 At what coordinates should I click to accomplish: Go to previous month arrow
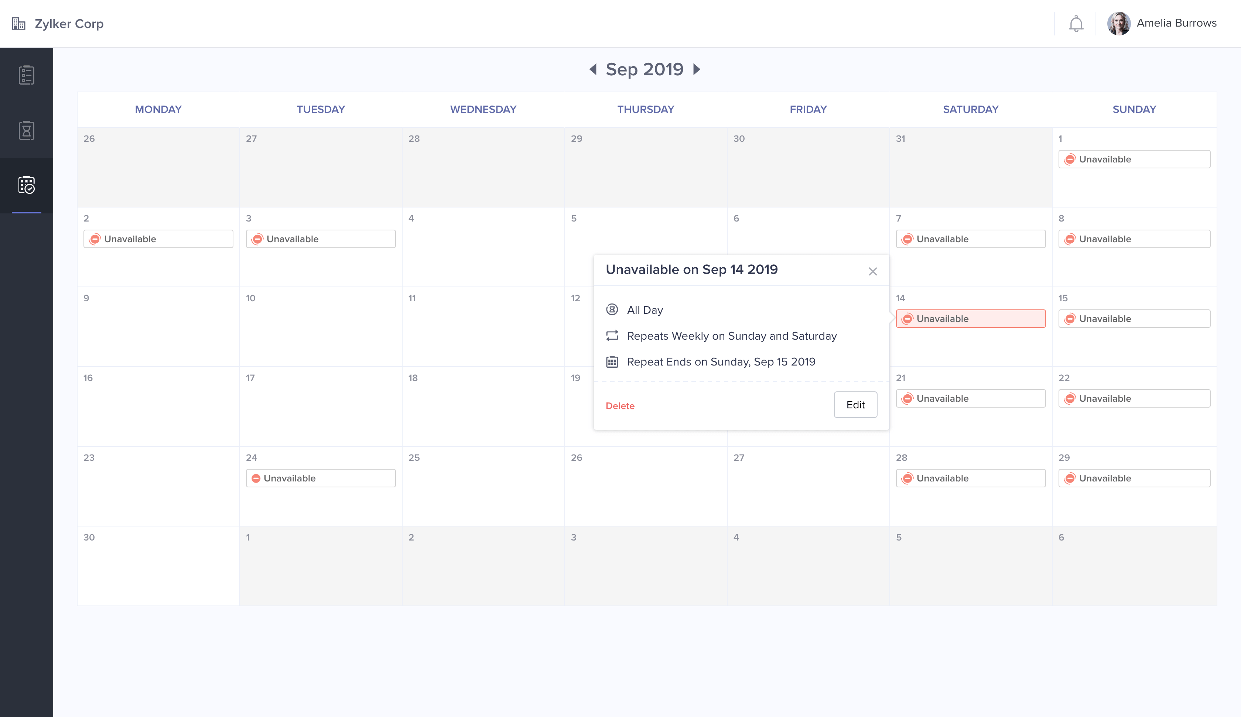coord(593,69)
